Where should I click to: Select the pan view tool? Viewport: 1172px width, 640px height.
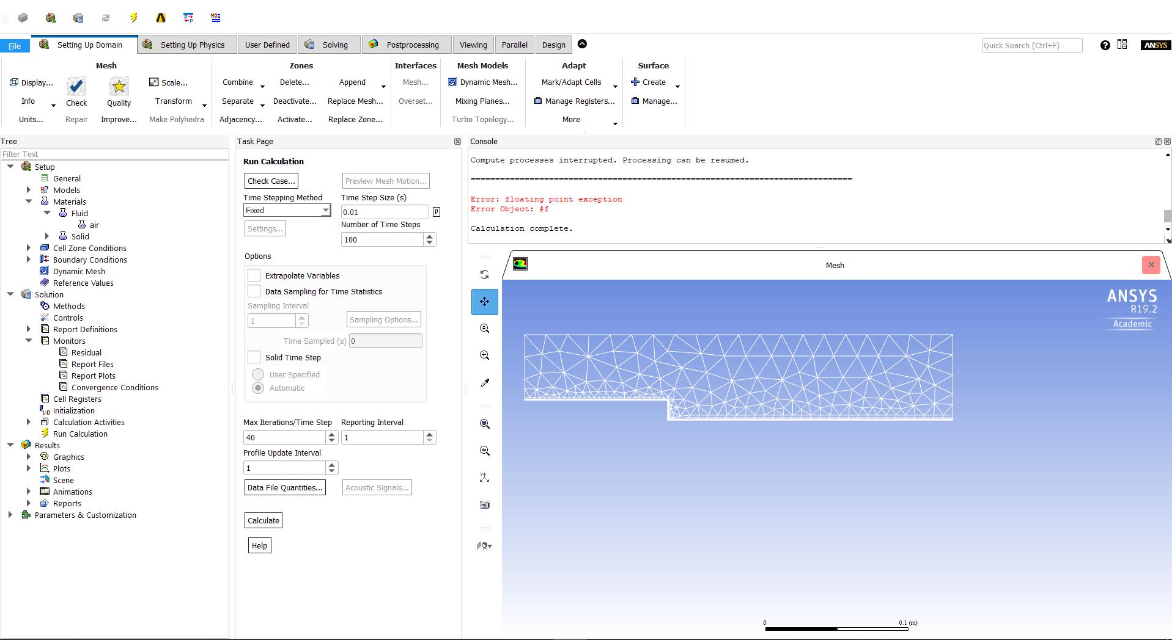[484, 302]
